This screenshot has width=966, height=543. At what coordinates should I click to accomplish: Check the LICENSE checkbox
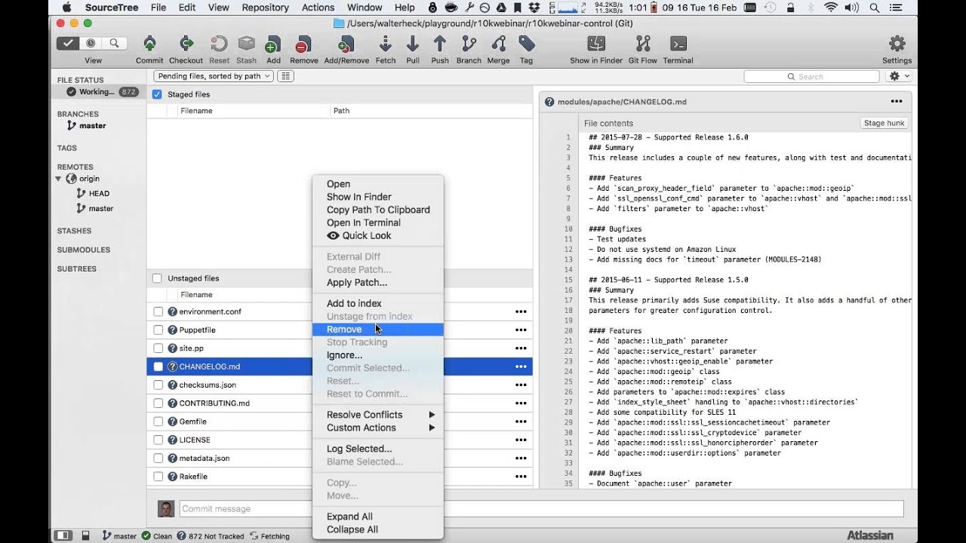[158, 440]
